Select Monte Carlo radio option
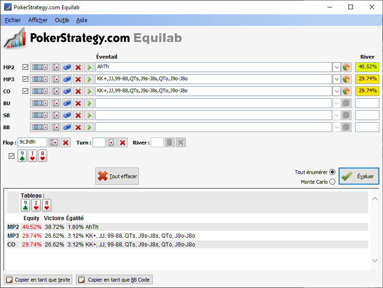 point(332,182)
